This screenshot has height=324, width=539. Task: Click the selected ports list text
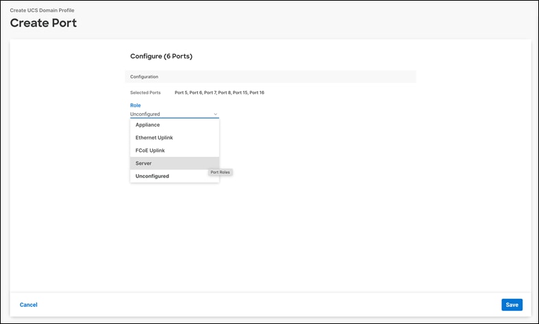click(219, 92)
